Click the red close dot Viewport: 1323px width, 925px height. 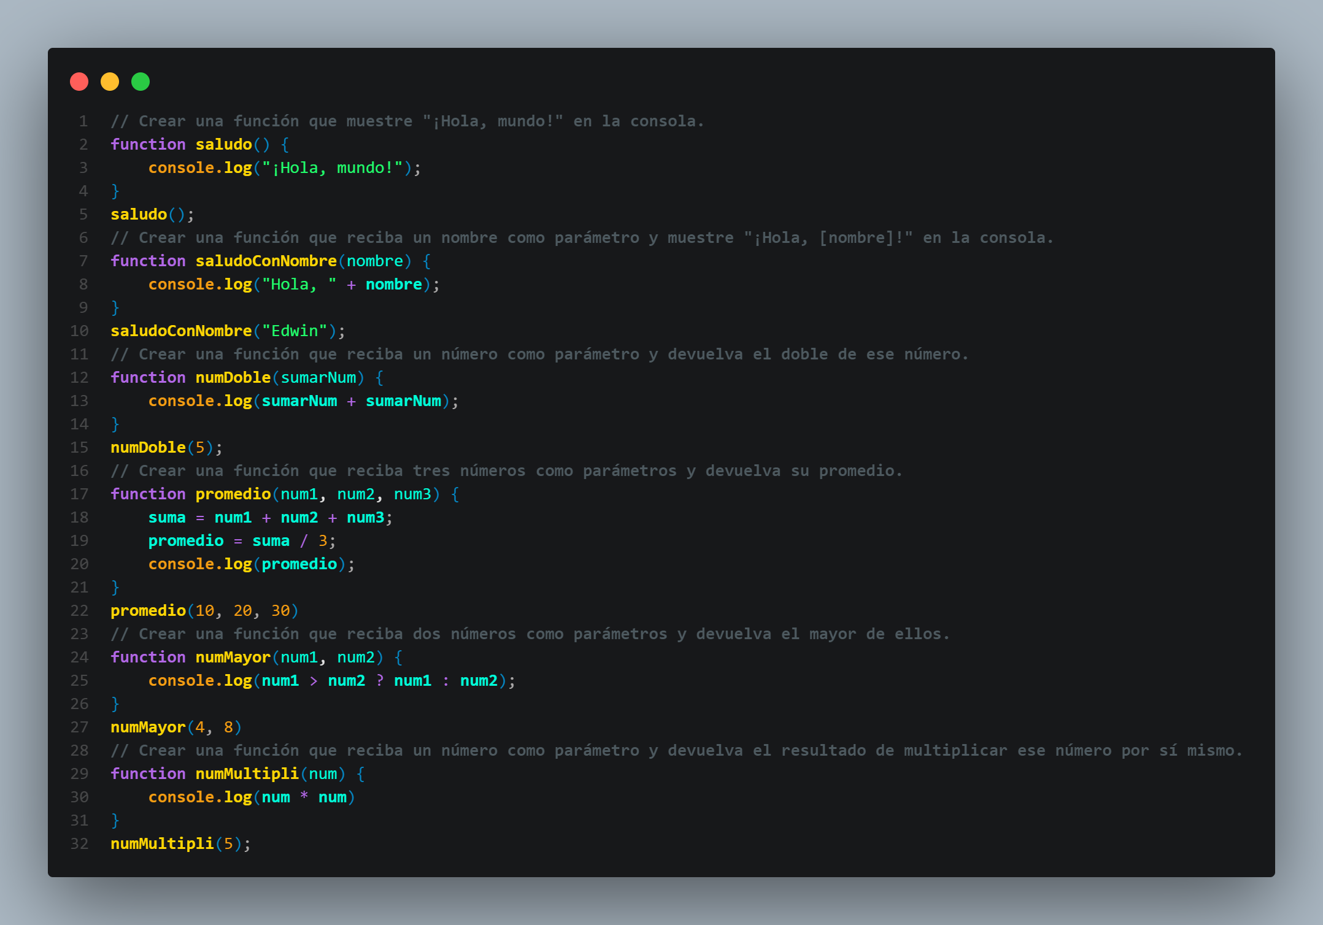pos(79,82)
